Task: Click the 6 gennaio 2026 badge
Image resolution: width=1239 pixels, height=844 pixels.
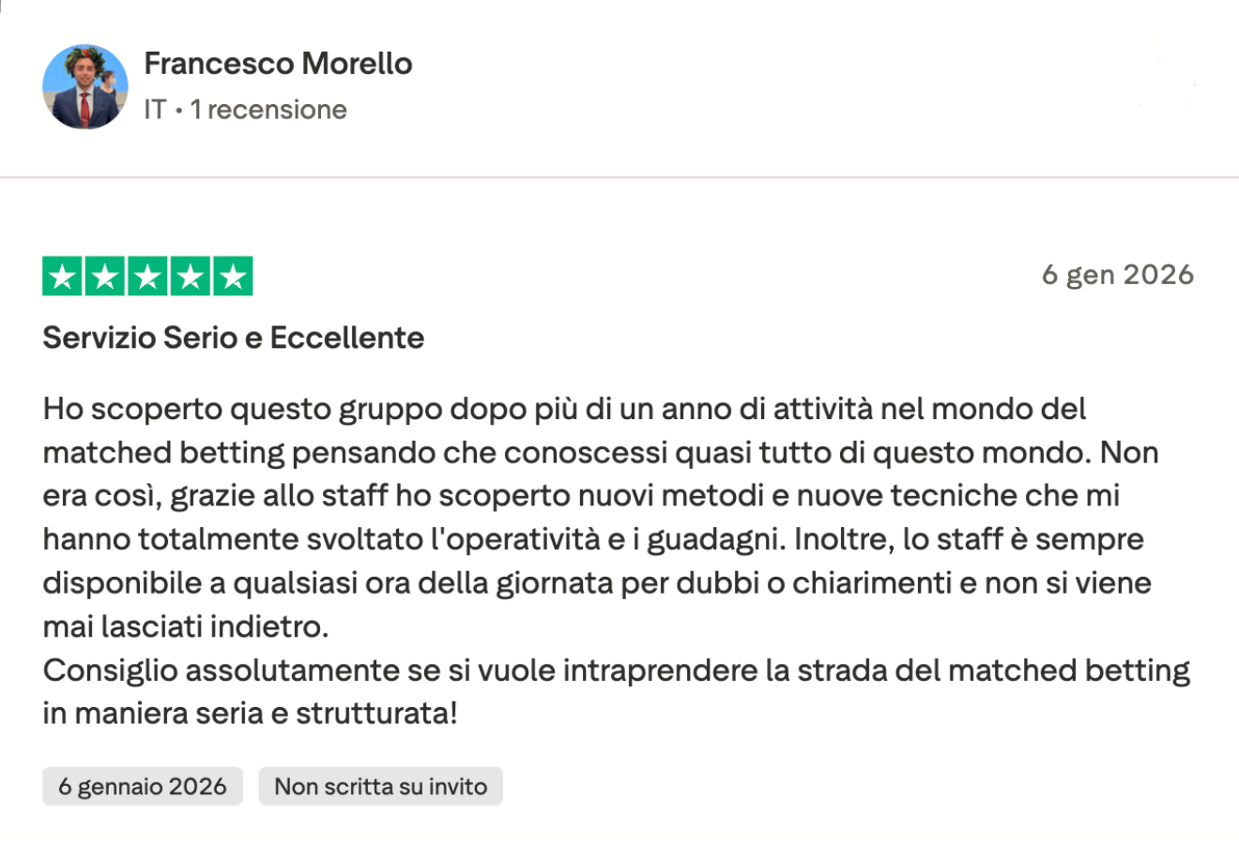Action: click(143, 786)
